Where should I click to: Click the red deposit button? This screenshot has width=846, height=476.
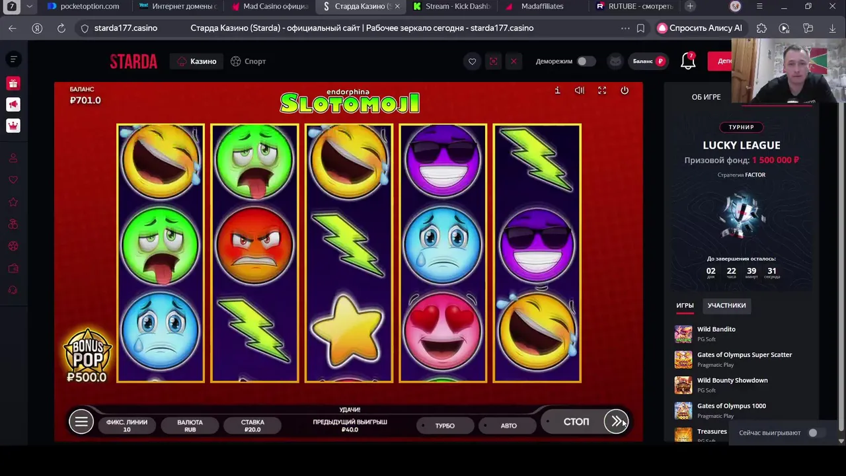(720, 61)
